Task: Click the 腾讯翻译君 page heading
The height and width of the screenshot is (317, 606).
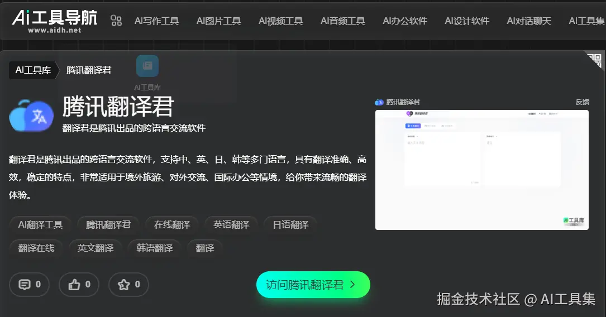Action: (118, 106)
